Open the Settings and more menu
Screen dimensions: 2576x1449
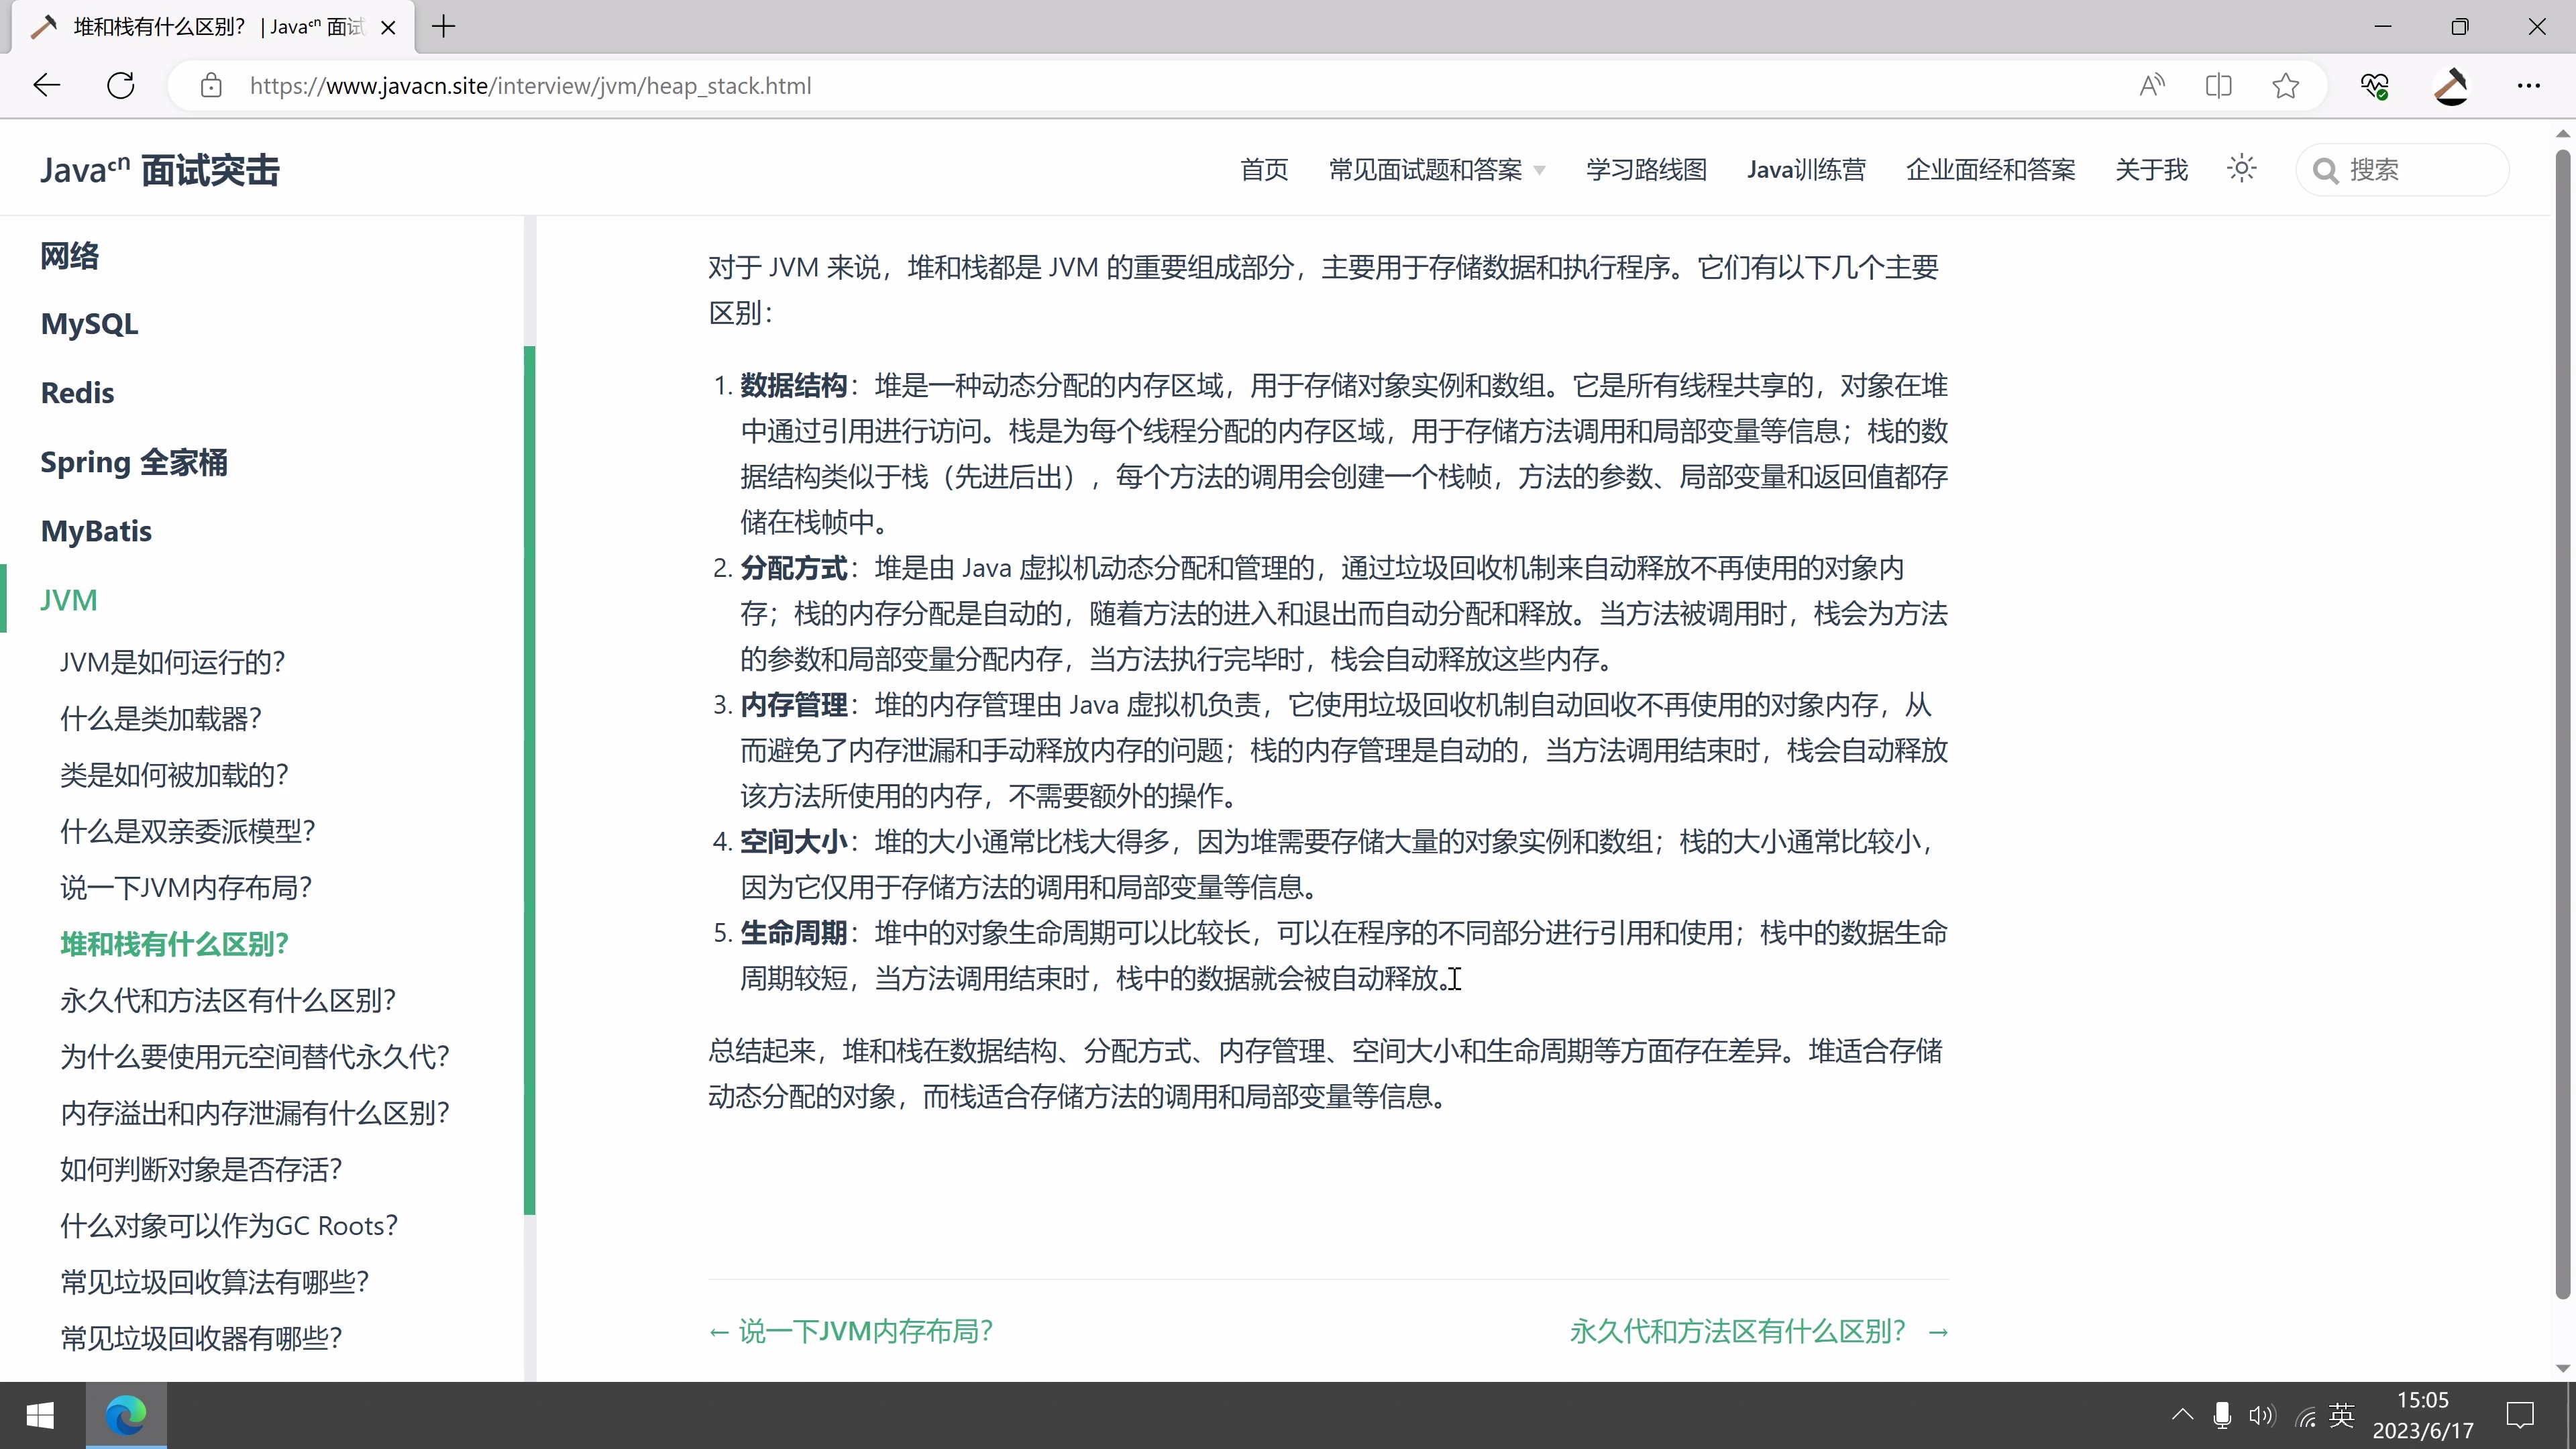coord(2529,85)
